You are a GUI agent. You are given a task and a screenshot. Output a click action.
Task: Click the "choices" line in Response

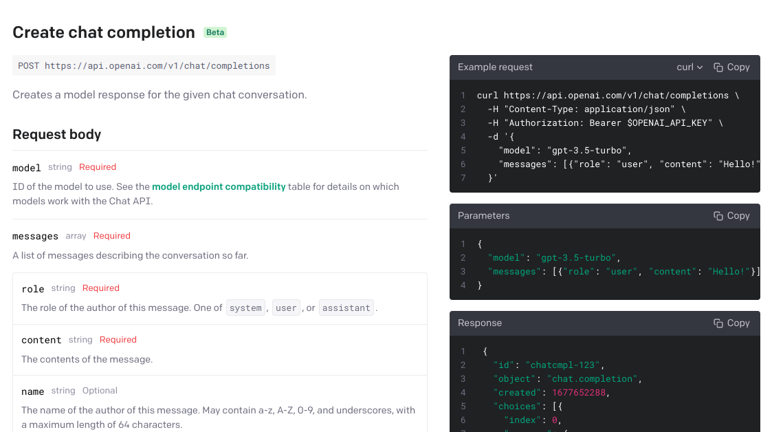coord(528,407)
